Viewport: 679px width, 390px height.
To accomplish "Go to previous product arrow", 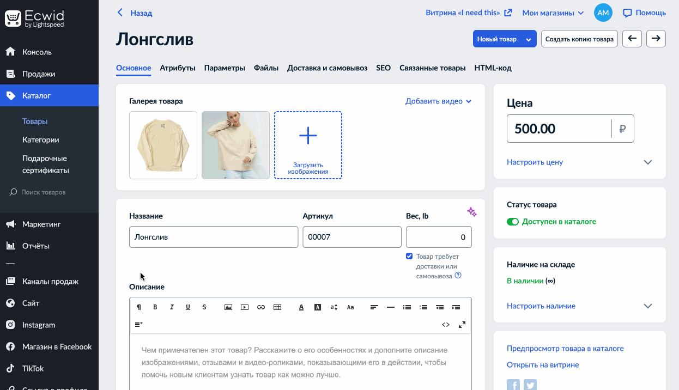I will click(632, 39).
